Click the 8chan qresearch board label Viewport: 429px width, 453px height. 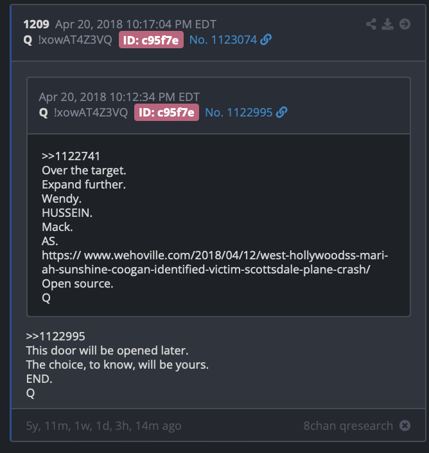(x=348, y=425)
